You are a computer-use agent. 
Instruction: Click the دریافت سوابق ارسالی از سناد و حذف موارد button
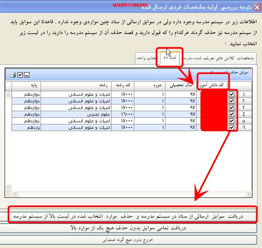coord(129,216)
